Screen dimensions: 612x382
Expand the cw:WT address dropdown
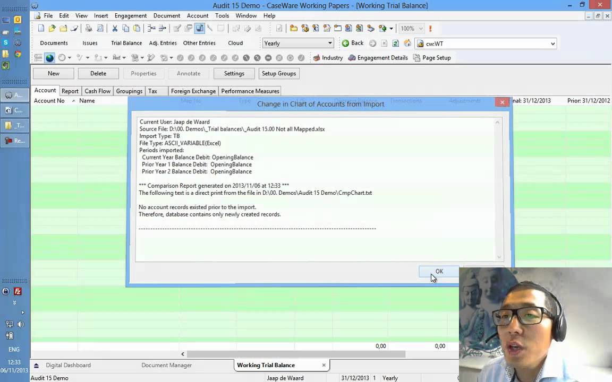(x=552, y=44)
